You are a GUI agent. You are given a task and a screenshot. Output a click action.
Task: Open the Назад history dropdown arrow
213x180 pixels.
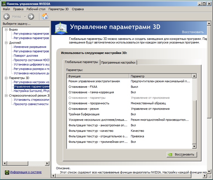pos(25,17)
